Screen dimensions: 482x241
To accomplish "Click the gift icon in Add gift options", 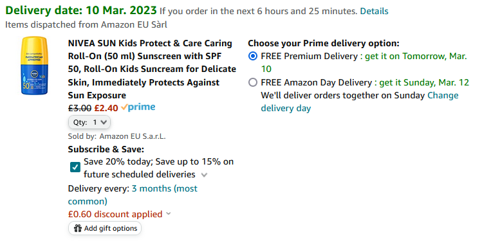I will pos(78,228).
